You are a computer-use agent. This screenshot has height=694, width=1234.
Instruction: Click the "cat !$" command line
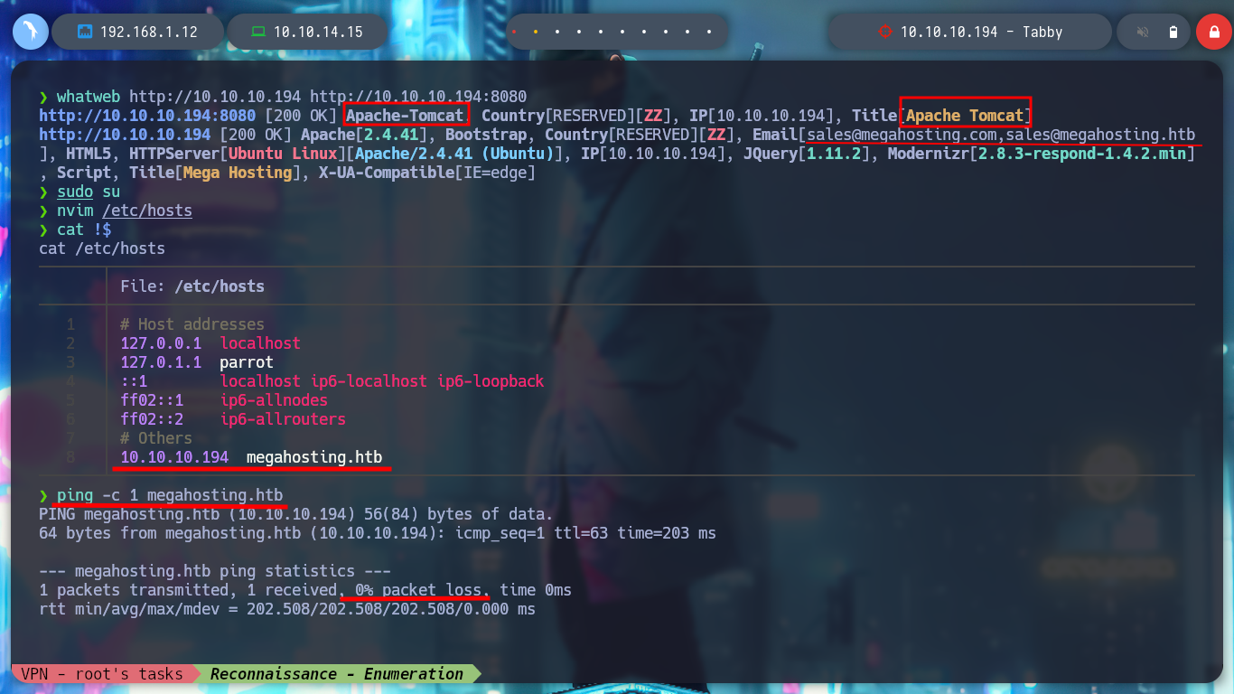tap(84, 230)
